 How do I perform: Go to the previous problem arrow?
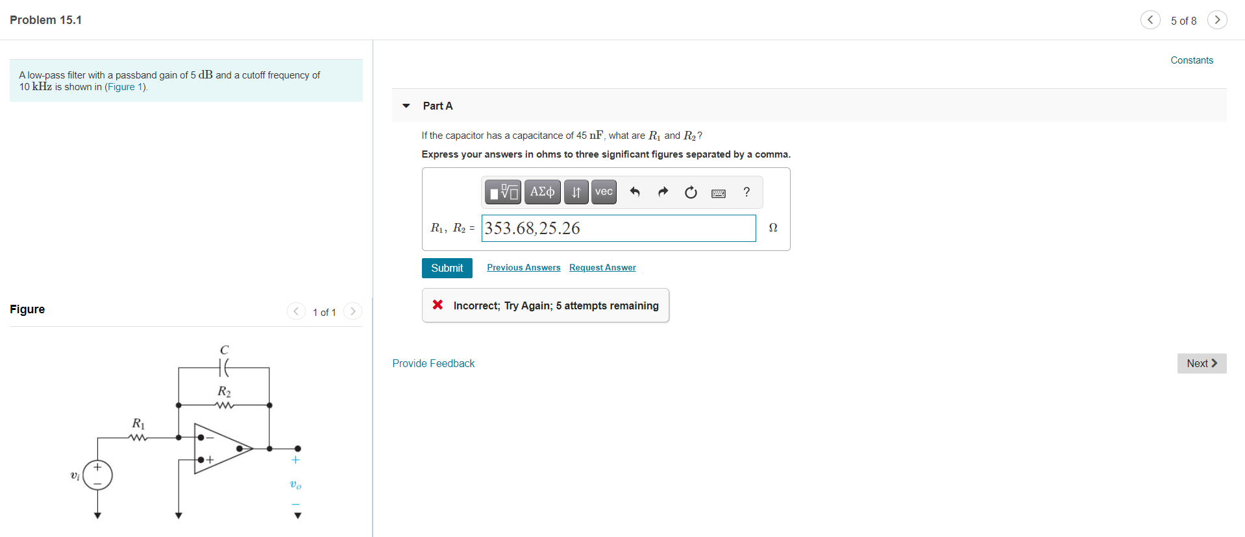pyautogui.click(x=1150, y=20)
